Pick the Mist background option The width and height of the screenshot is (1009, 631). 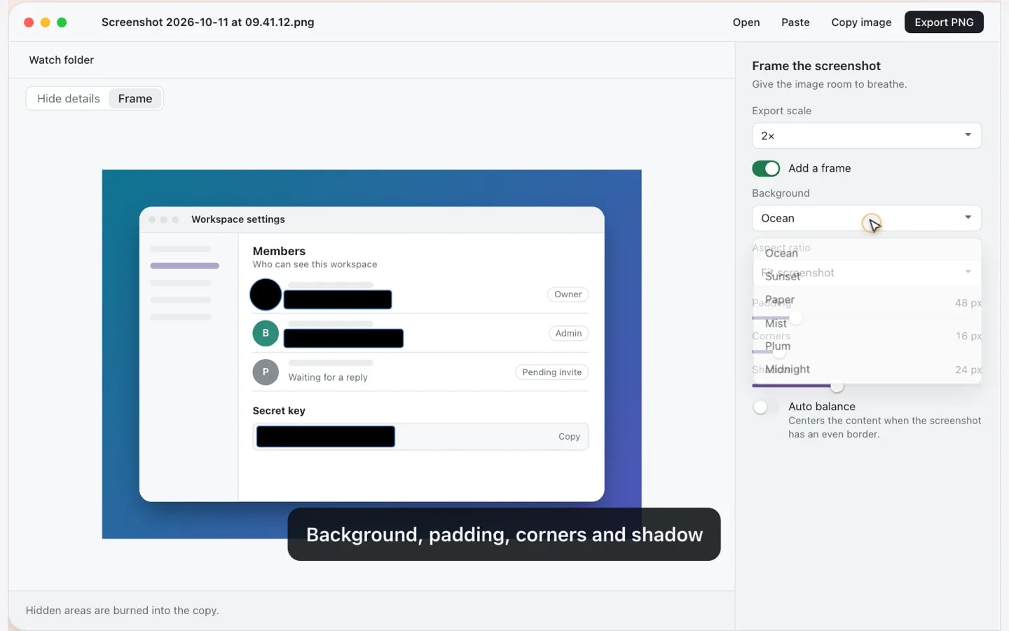(867, 323)
